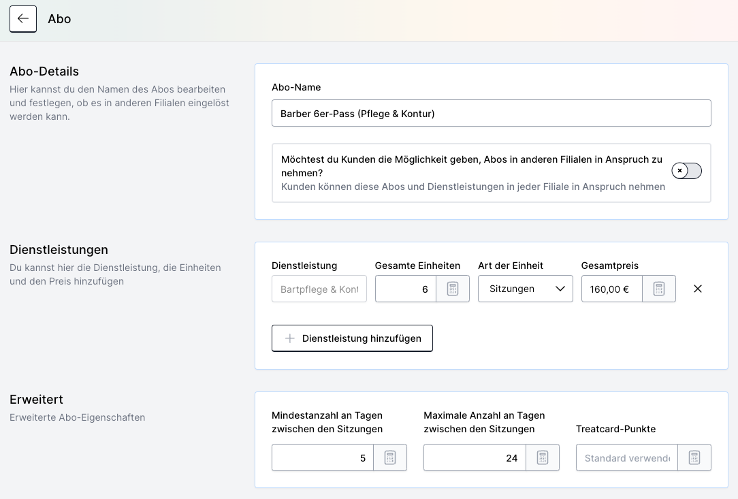
Task: Focus the Treatcard-Punkte input field
Action: pos(626,457)
